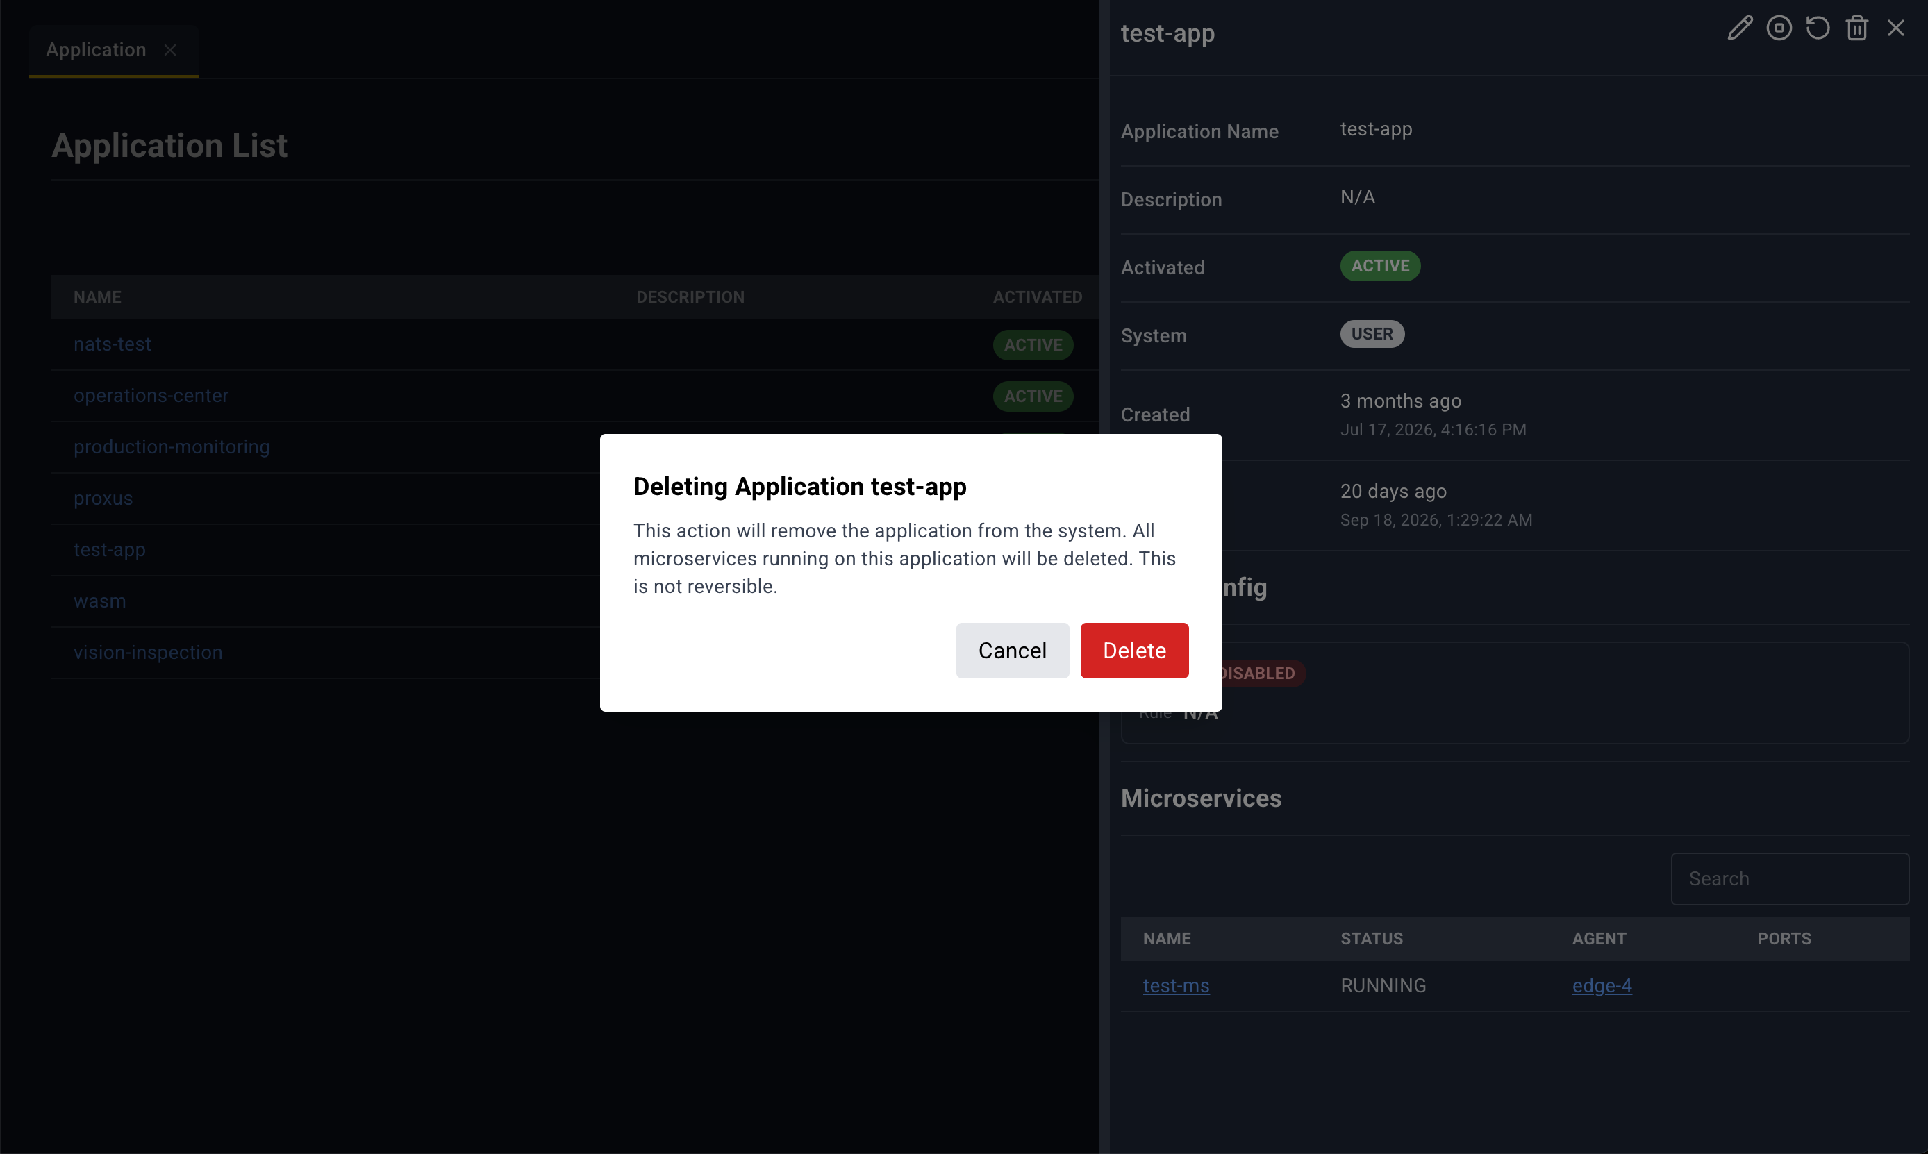Confirm deletion with the red Delete button
The height and width of the screenshot is (1154, 1928).
click(1134, 650)
